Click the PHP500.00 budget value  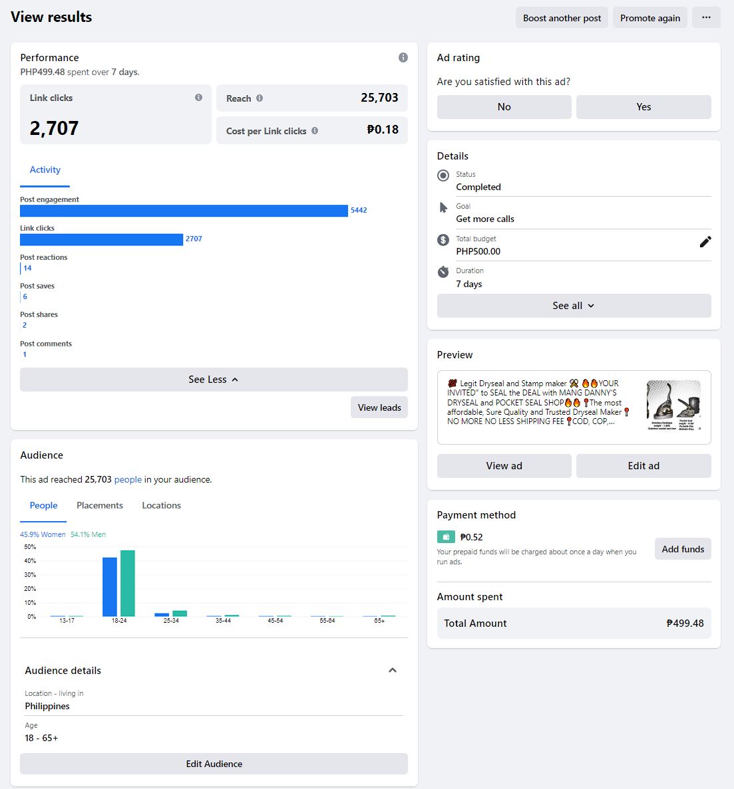(x=478, y=251)
